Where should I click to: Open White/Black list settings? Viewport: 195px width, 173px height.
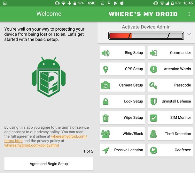point(122,134)
